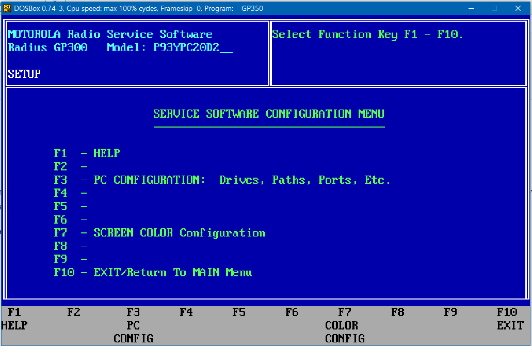Screen dimensions: 532x346
Task: Close the DOSBox window
Action: [518, 8]
